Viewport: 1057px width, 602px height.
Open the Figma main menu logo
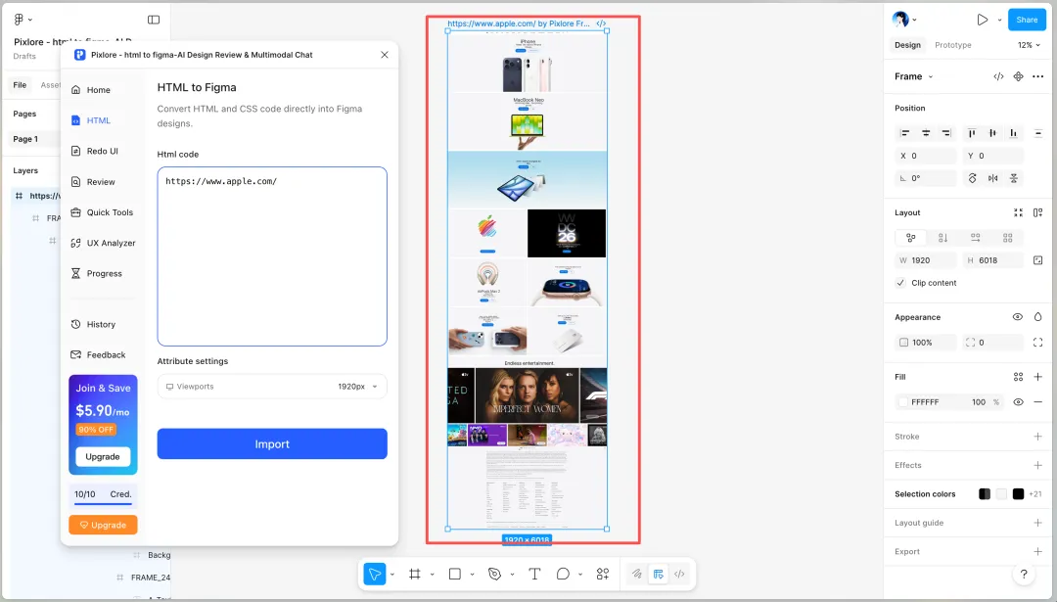click(x=19, y=20)
